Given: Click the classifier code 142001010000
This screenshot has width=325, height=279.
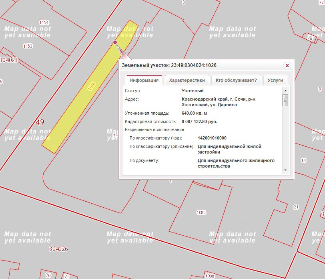Looking at the screenshot, I should click(x=212, y=138).
